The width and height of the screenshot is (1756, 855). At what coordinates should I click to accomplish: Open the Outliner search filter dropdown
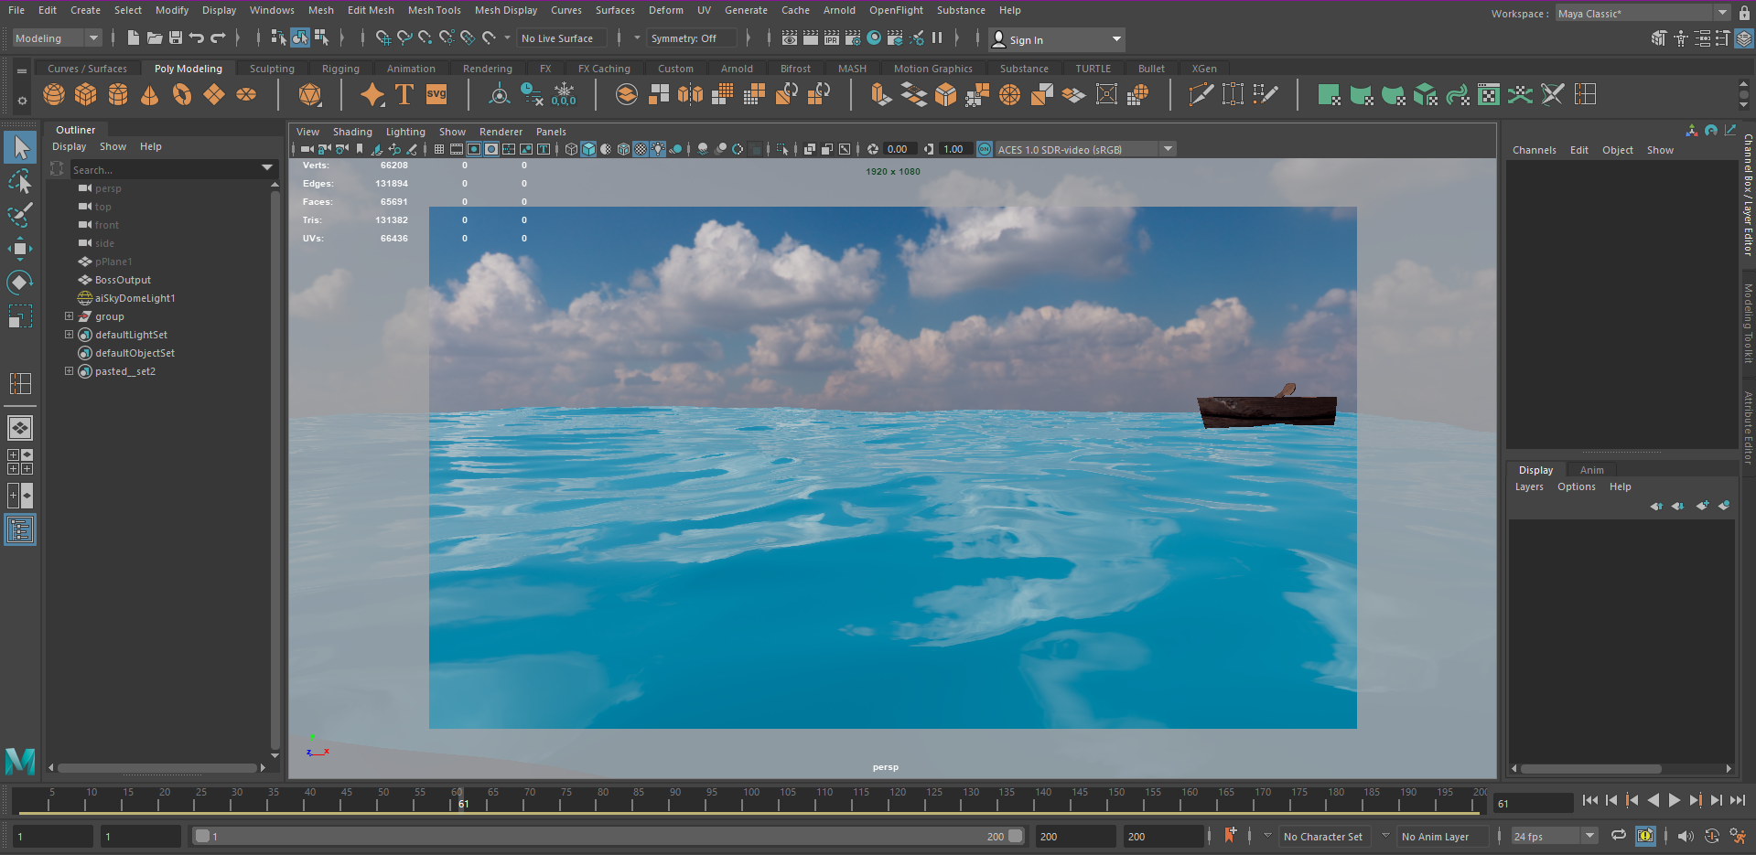click(267, 169)
